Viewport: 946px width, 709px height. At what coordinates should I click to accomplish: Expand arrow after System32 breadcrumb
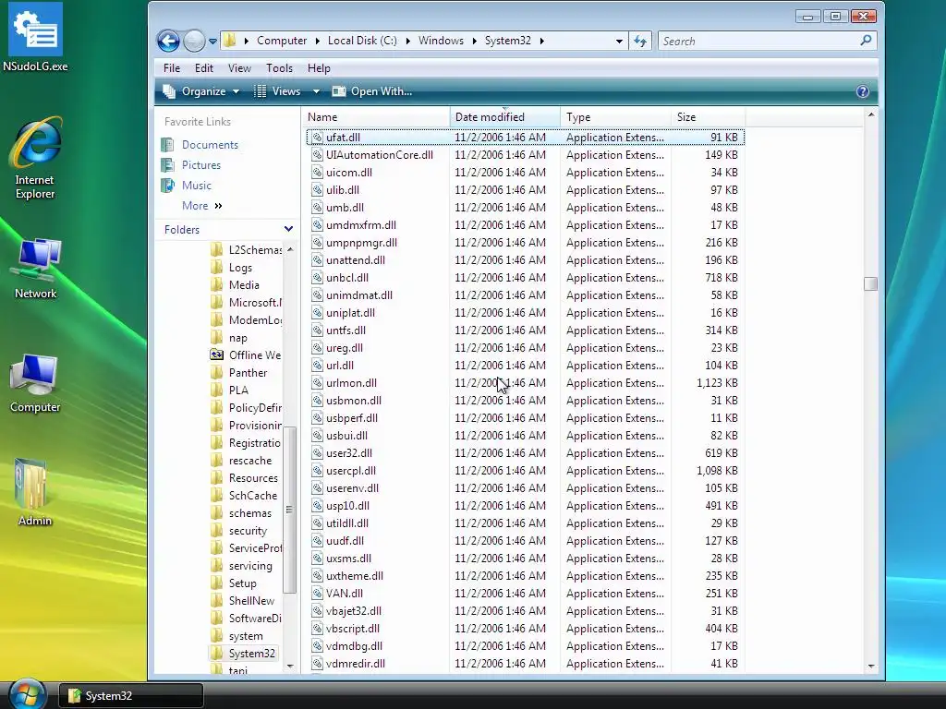pos(541,41)
